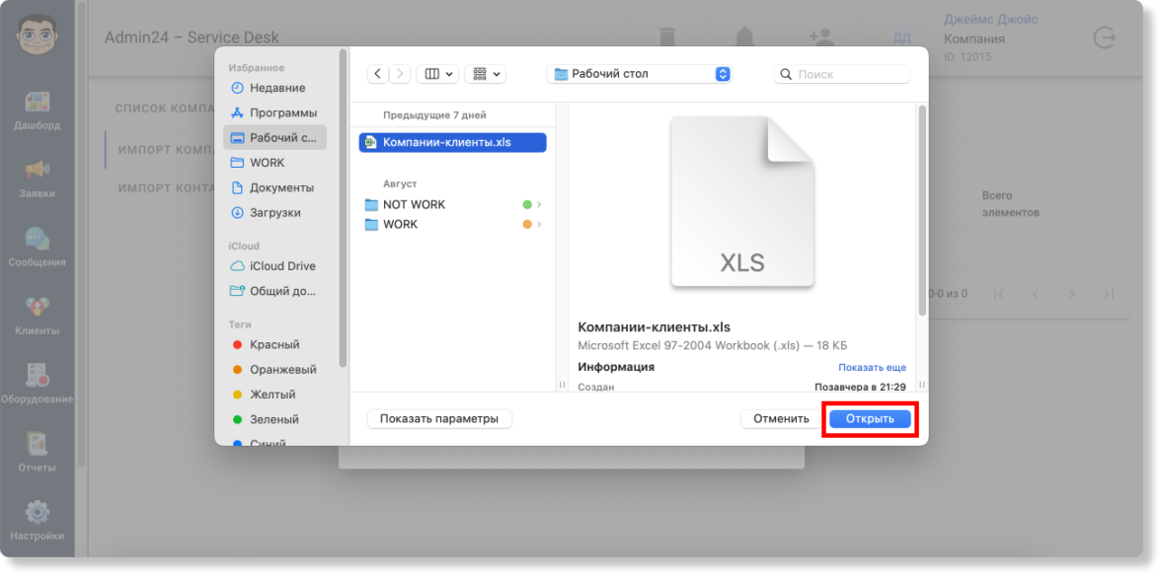
Task: Open Заявки section in Admin24 sidebar
Action: pyautogui.click(x=38, y=180)
